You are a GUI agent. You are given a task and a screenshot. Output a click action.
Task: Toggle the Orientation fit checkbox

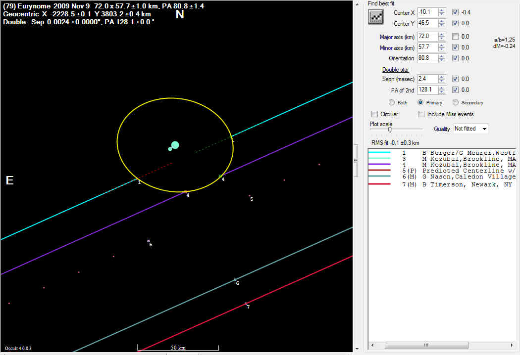pos(455,58)
